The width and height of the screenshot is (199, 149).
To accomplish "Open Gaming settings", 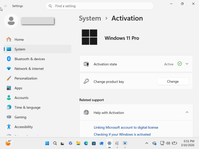I will pos(37,117).
